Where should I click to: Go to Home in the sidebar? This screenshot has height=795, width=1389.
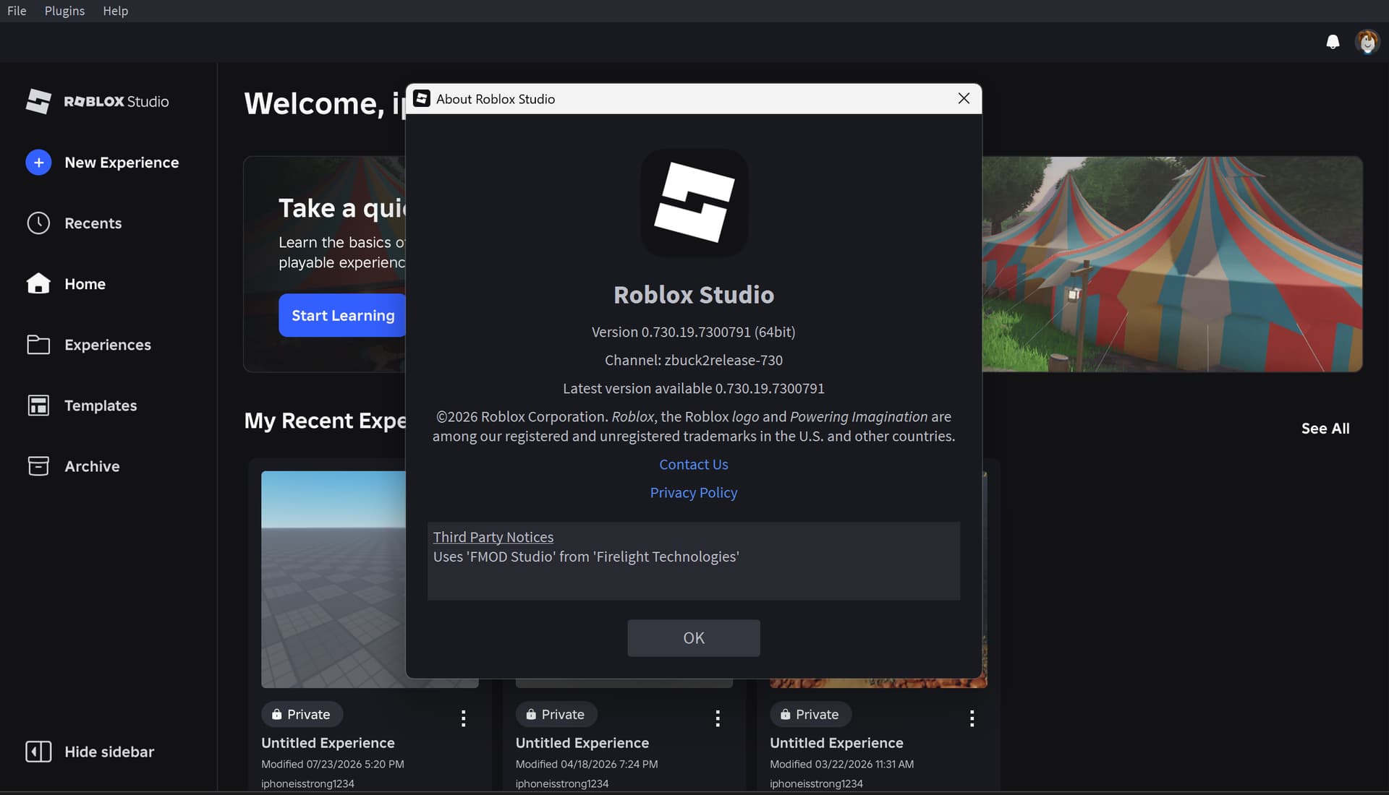point(85,284)
